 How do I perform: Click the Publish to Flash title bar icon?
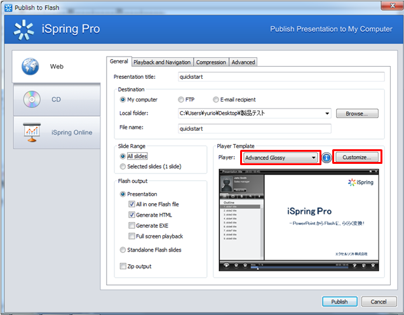pos(8,8)
